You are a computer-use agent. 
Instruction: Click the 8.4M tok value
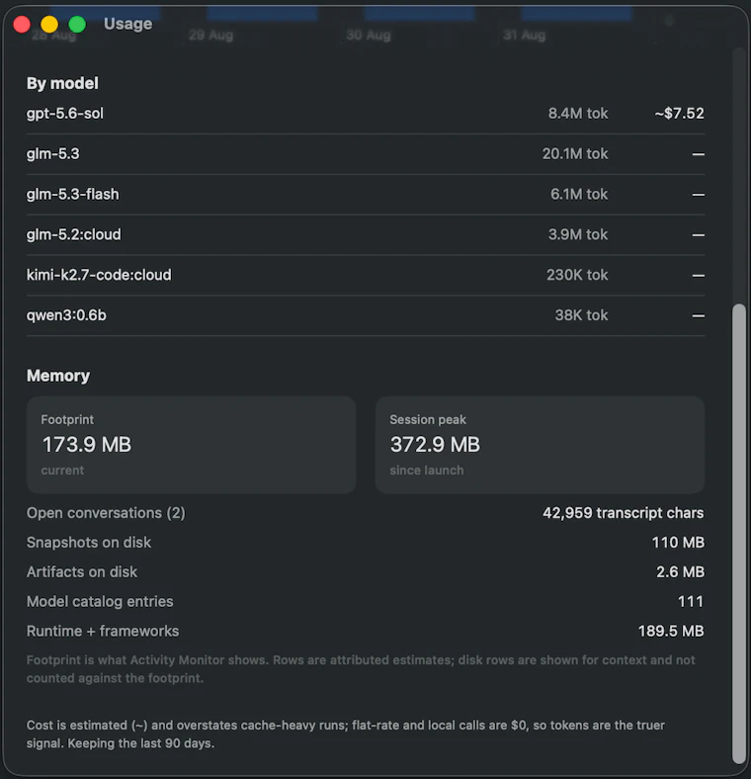tap(578, 114)
